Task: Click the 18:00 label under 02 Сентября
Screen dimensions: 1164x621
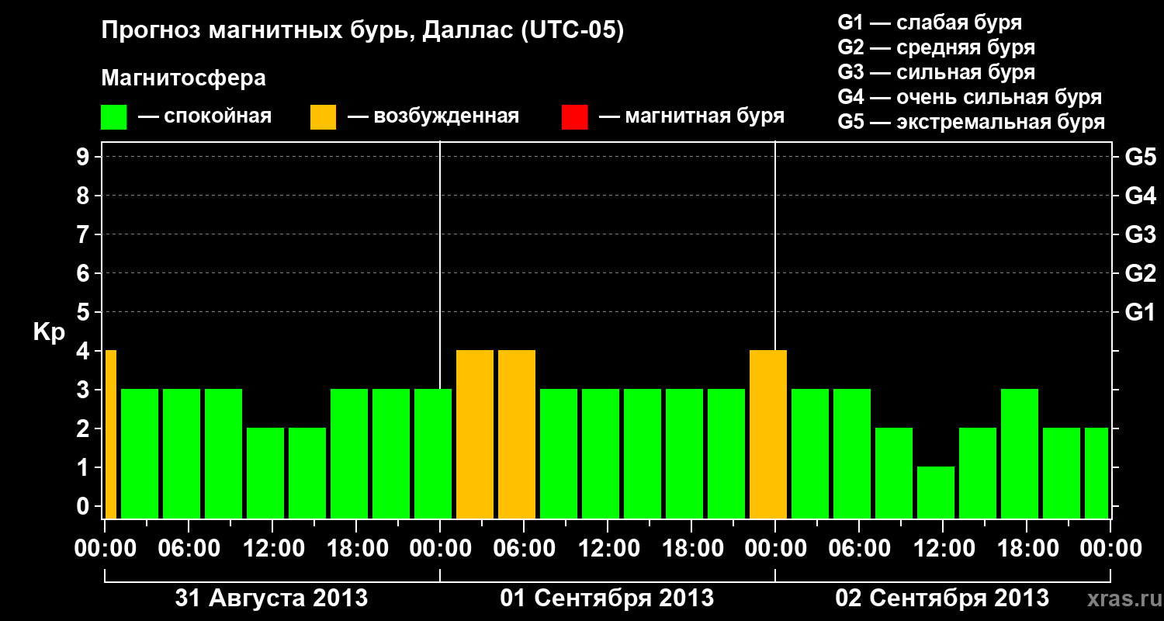Action: pyautogui.click(x=1027, y=549)
